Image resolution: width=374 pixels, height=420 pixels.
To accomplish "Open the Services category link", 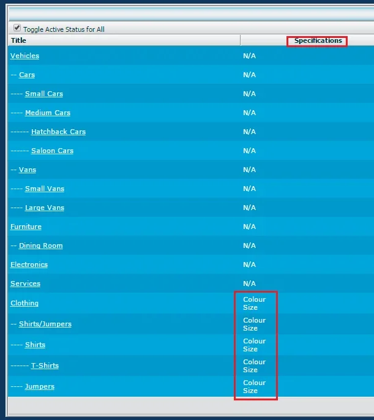I will (x=26, y=283).
